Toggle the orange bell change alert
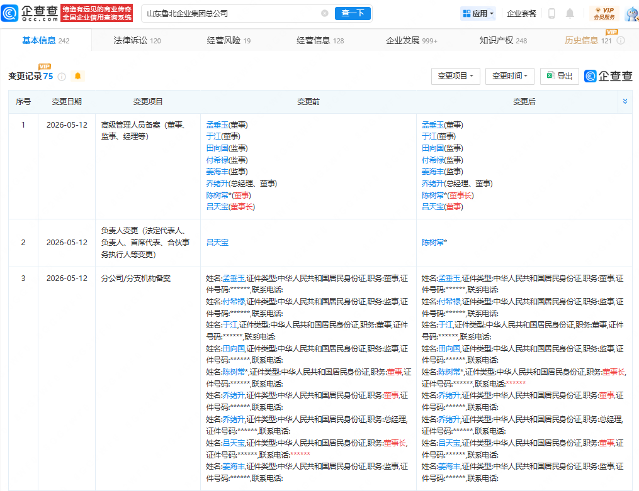Viewport: 639px width, 491px height. pyautogui.click(x=77, y=76)
